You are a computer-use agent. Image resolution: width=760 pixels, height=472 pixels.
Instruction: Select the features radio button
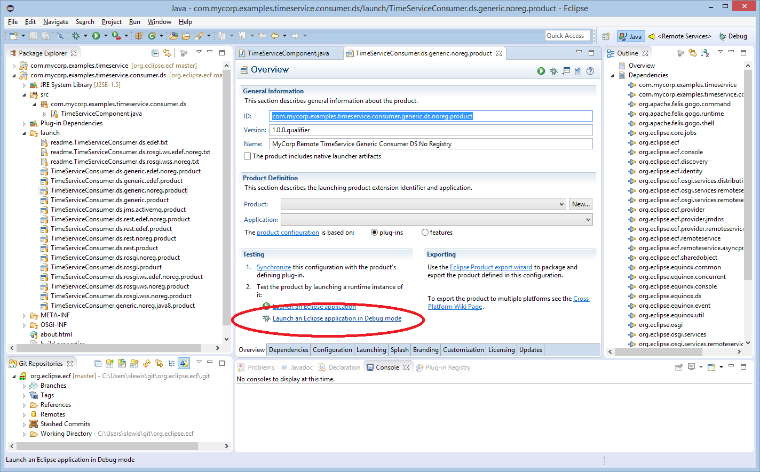click(425, 233)
